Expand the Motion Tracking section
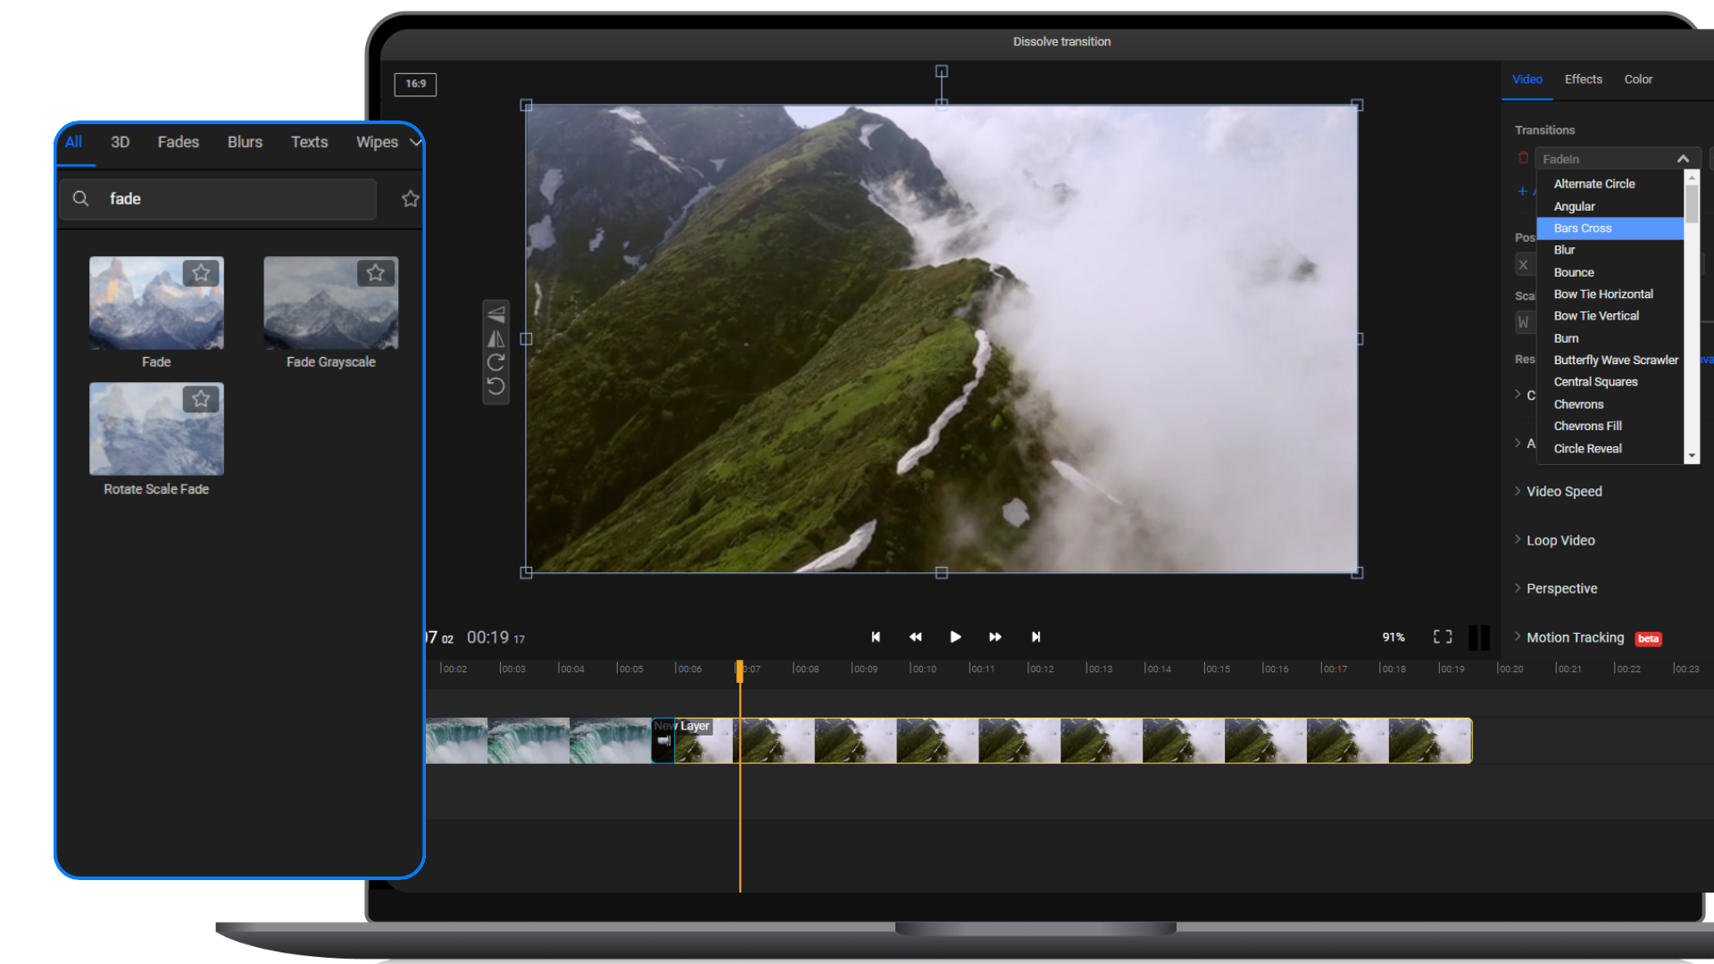The height and width of the screenshot is (964, 1714). click(1575, 637)
